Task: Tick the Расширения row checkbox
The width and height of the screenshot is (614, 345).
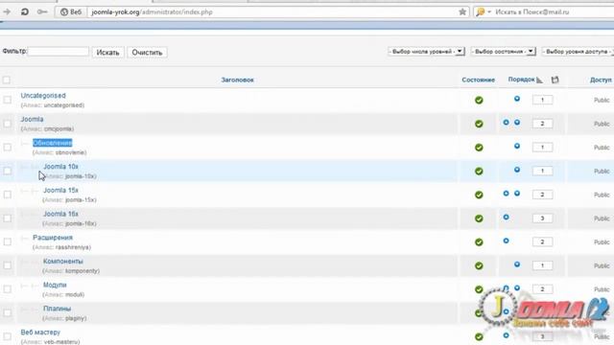Action: (7, 241)
